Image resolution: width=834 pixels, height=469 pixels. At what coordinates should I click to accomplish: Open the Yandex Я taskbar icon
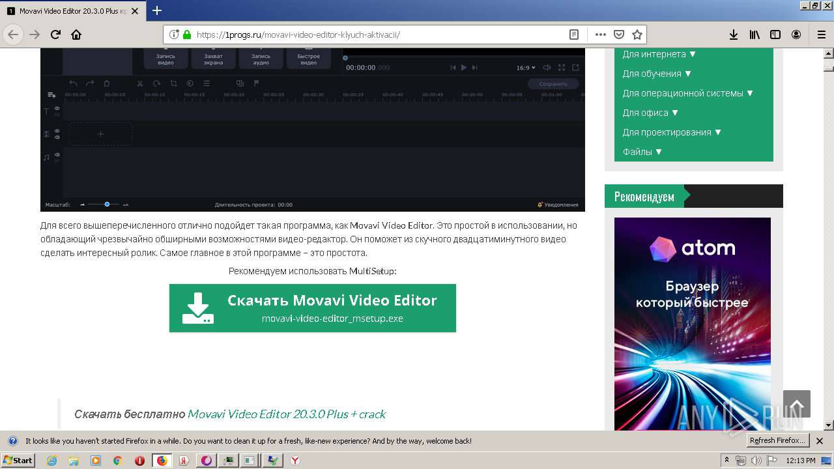(184, 461)
